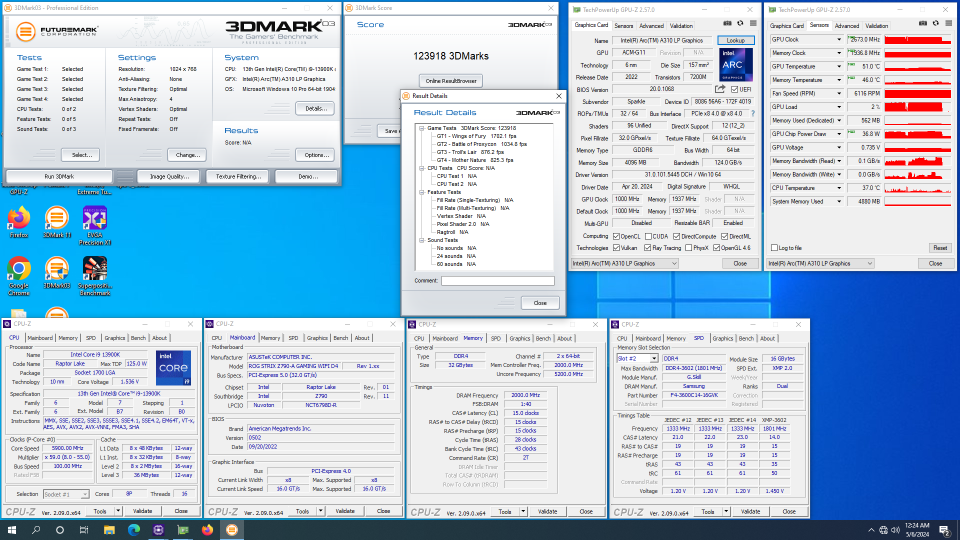Screen dimensions: 960x540
Task: Toggle the CUDA checkbox
Action: click(648, 236)
